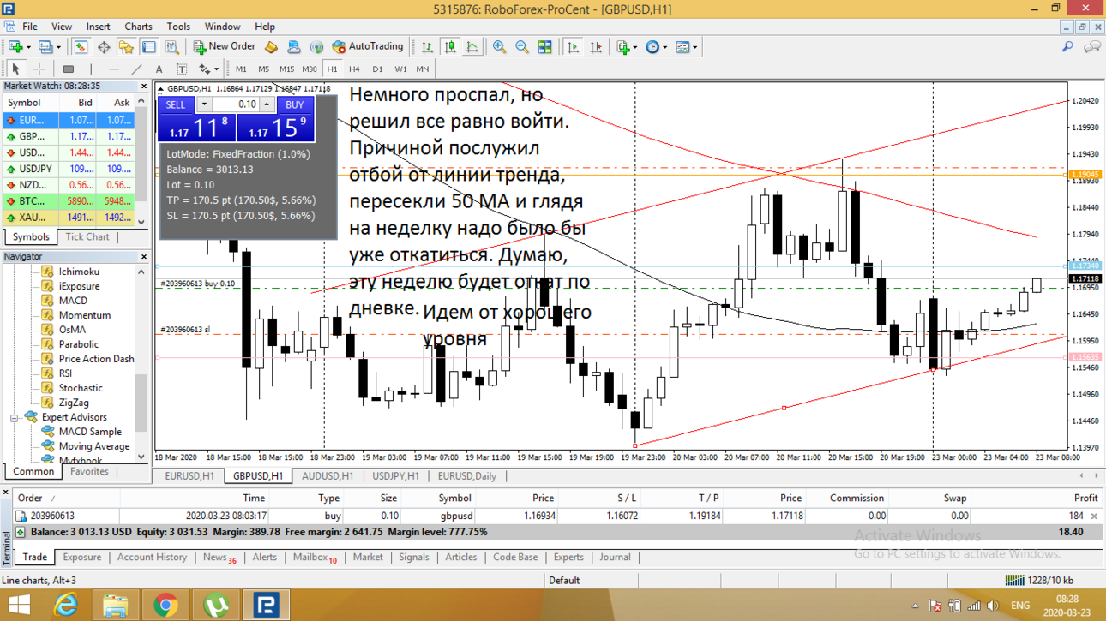Select the horizontal line drawing tool

point(114,69)
